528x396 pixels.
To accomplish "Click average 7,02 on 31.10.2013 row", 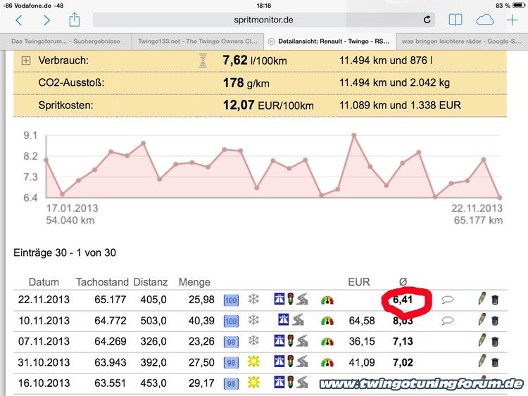I will tap(403, 362).
